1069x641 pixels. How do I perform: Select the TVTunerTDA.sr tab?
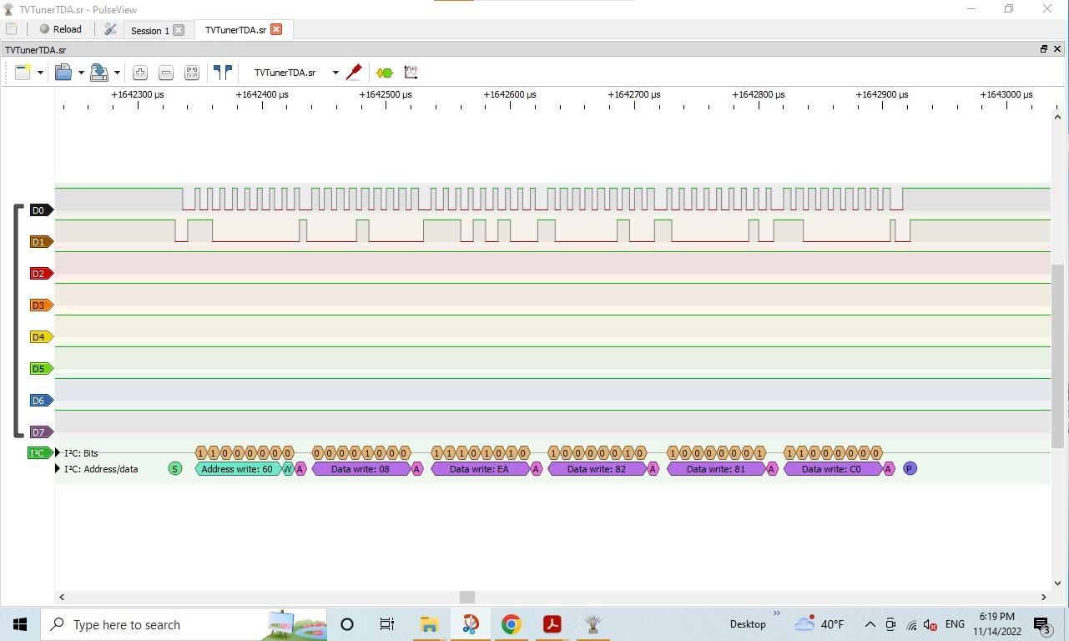click(234, 30)
